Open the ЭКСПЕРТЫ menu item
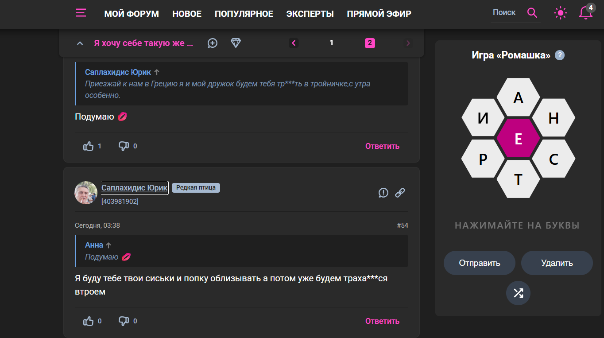This screenshot has height=338, width=604. 310,14
